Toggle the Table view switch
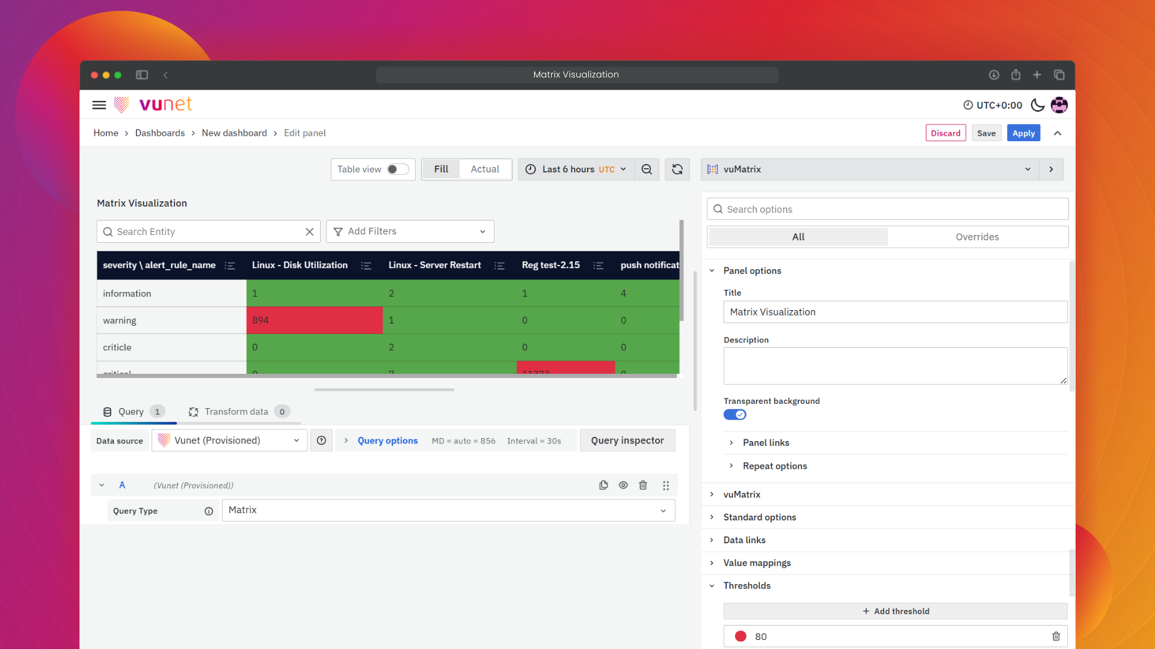Screen dimensions: 1155x649 pos(397,169)
